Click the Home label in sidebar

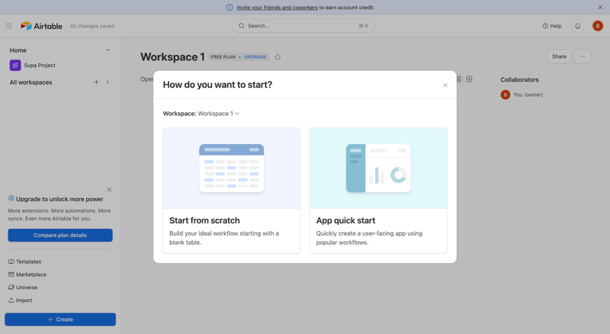[x=18, y=50]
